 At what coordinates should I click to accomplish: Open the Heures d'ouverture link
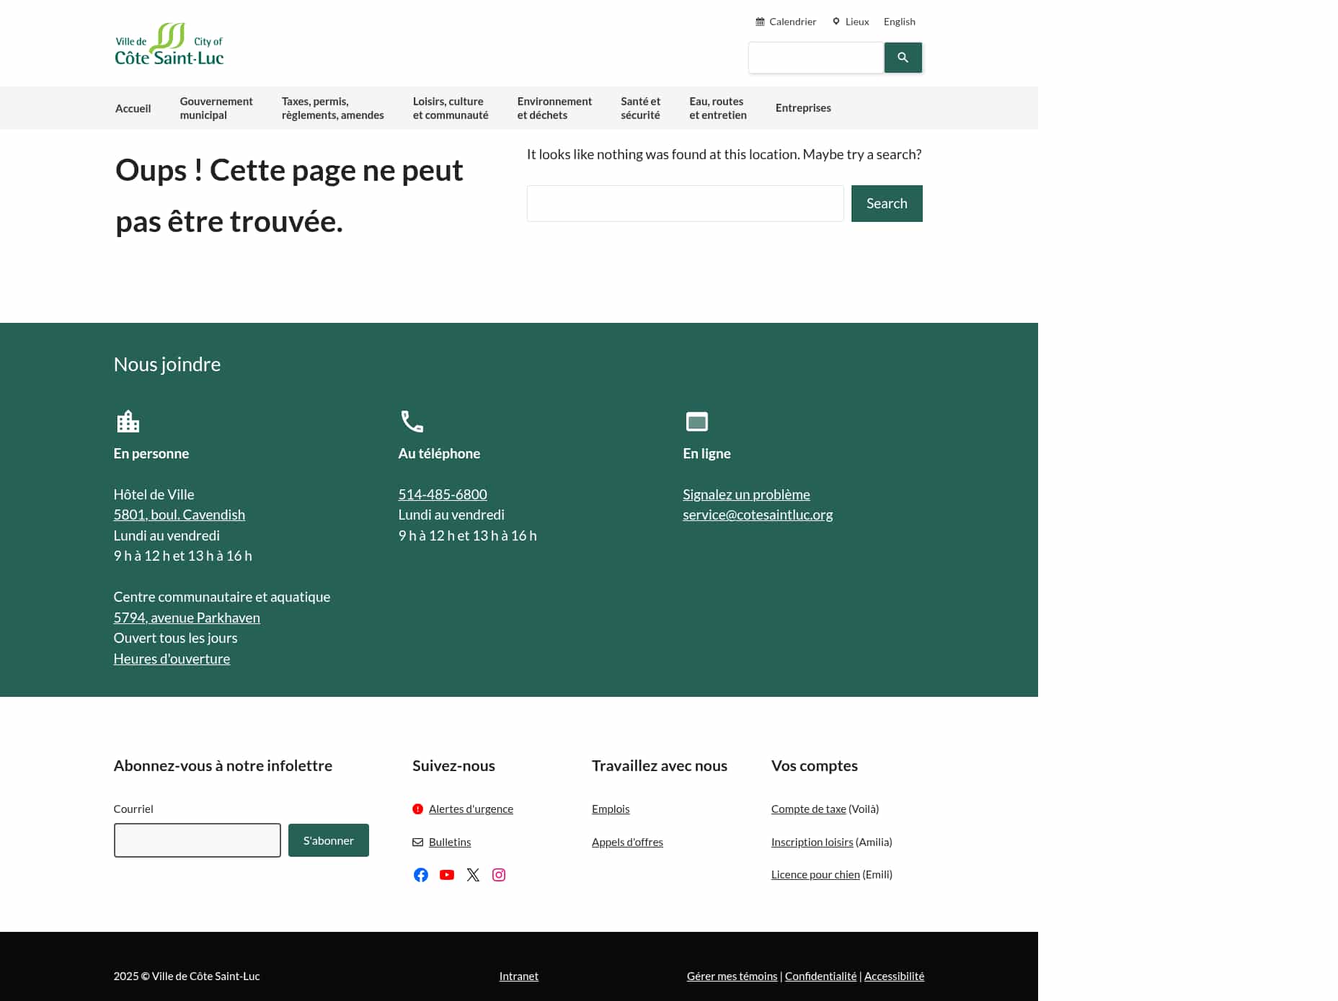point(171,658)
